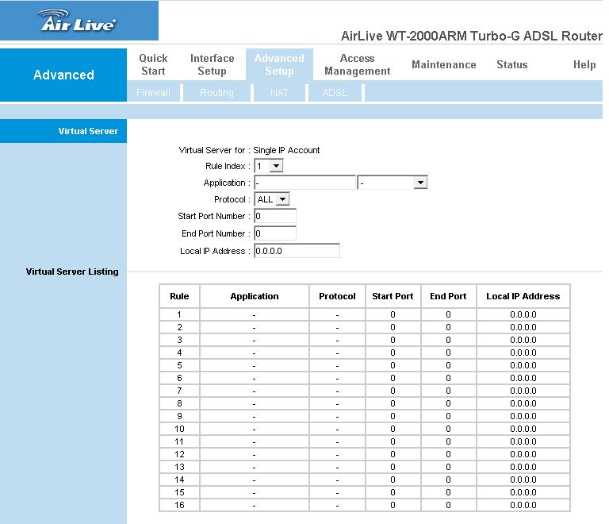Click the Application name text field
This screenshot has width=609, height=524.
click(x=304, y=183)
